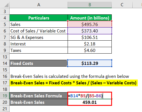Image resolution: width=142 pixels, height=112 pixels.
Task: Select row 13 header
Action: click(5, 57)
